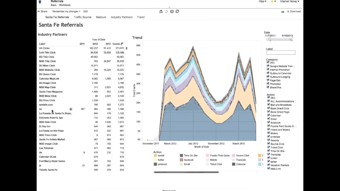Click the revert undo arrow icon
The height and width of the screenshot is (191, 340).
167,11
